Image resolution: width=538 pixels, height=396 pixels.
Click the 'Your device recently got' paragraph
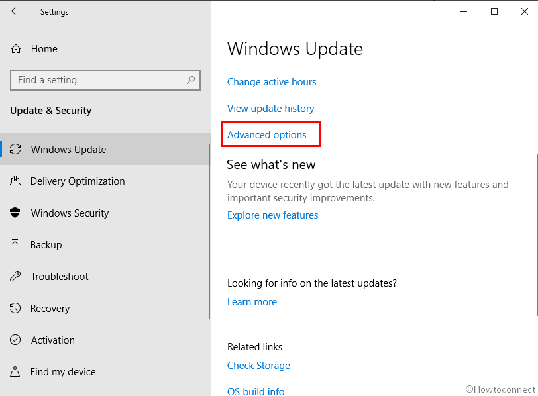(368, 191)
